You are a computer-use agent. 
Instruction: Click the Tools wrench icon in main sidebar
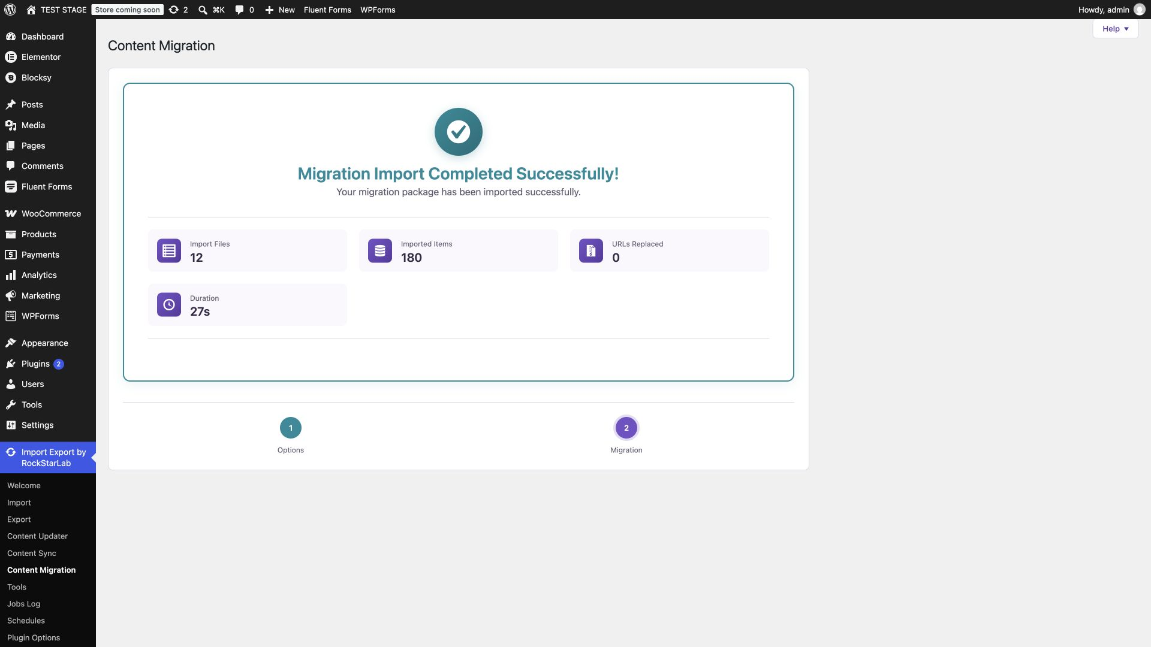[10, 405]
